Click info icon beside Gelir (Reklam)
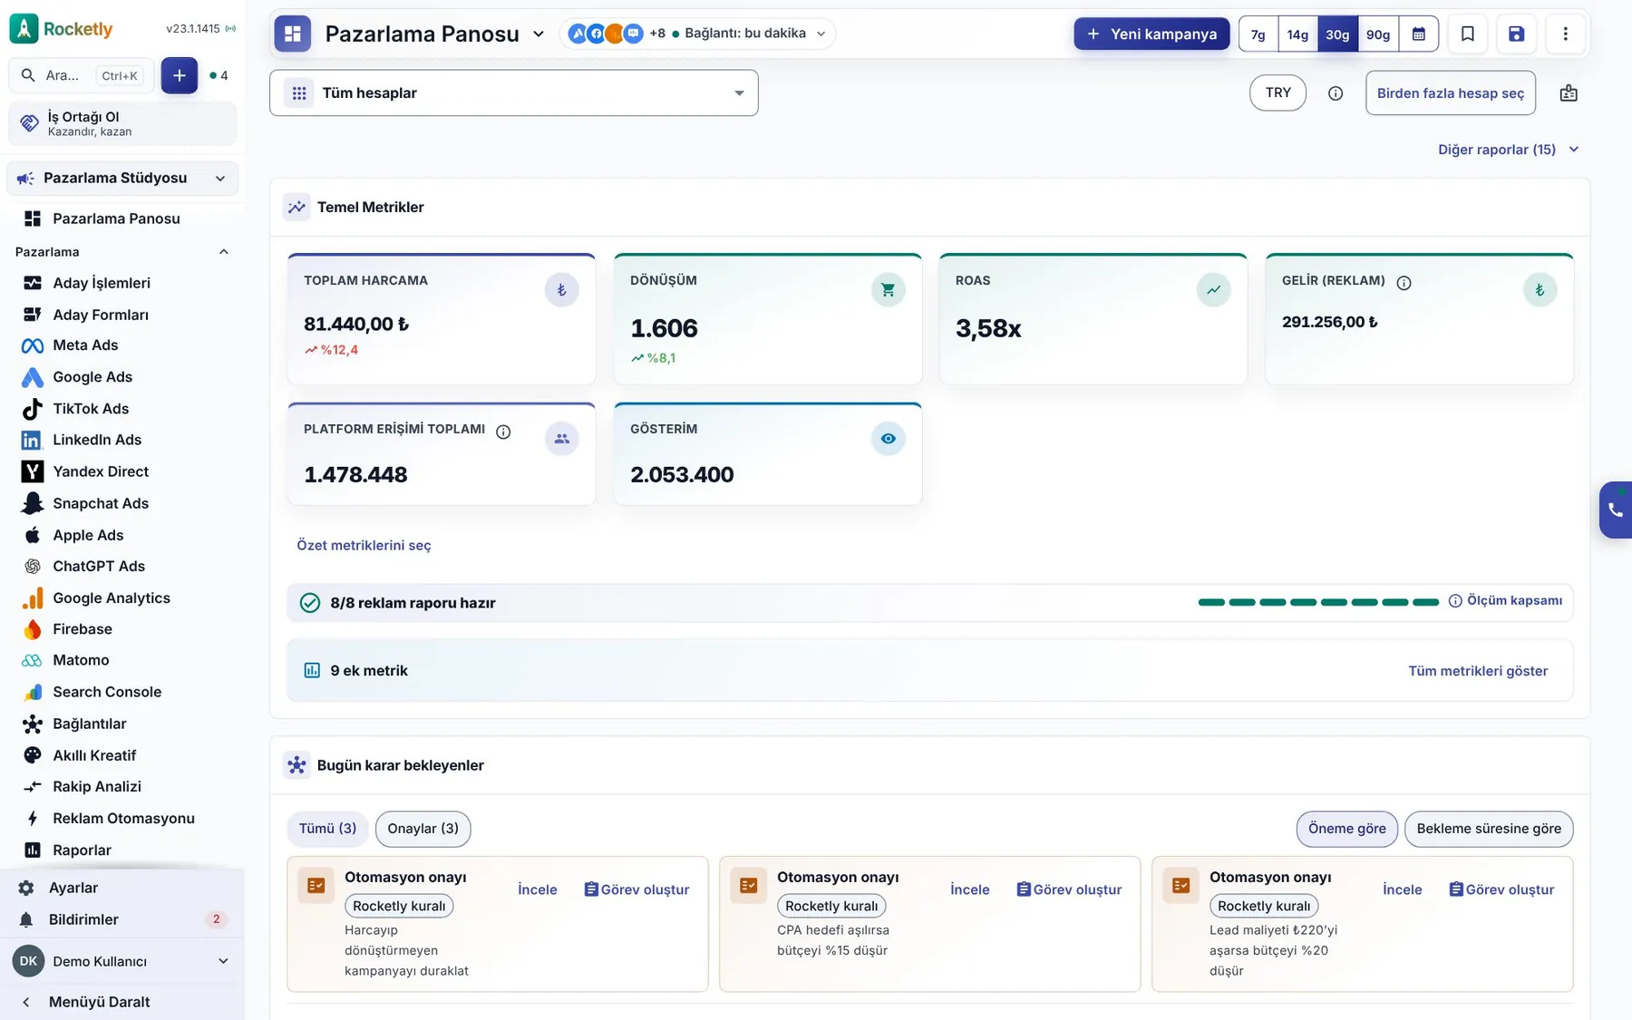Viewport: 1632px width, 1020px height. coord(1404,283)
